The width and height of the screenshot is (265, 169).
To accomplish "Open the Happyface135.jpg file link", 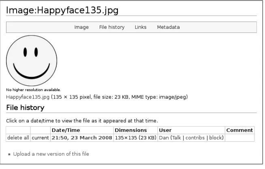I will click(28, 97).
